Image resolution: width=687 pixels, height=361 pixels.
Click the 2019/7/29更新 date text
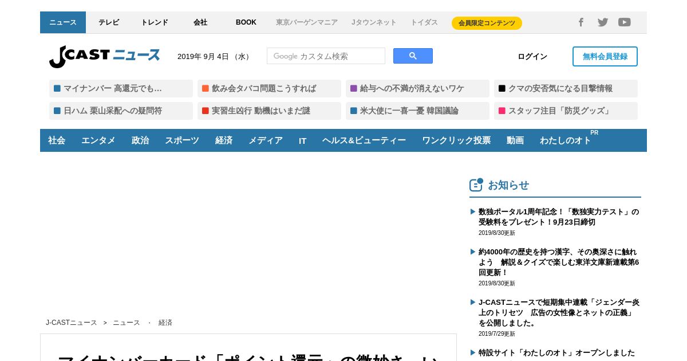(x=497, y=334)
